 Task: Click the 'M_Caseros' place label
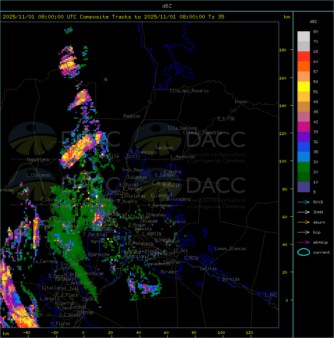175,222
